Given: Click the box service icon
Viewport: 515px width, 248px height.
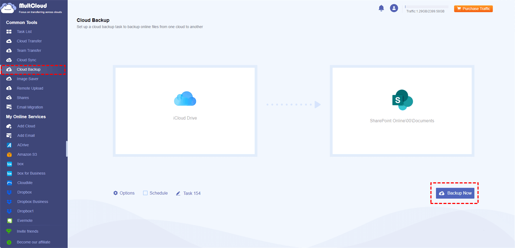Looking at the screenshot, I should 9,164.
